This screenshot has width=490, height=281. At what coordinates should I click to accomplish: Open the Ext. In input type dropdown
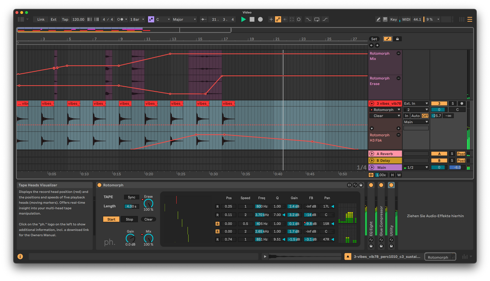[416, 104]
